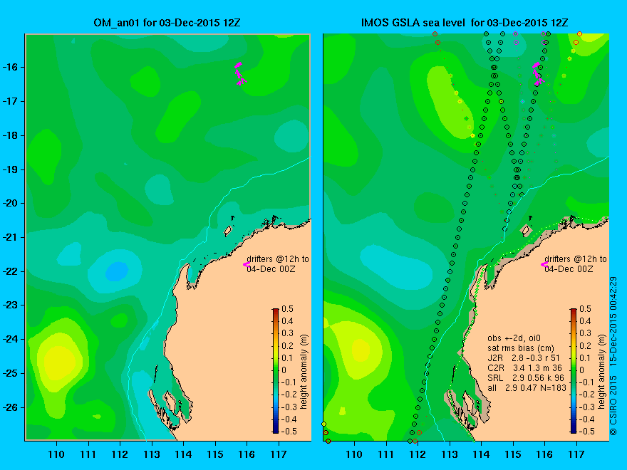Click the 'C2R 3.4 1.3 m 36' statistics row
Image resolution: width=627 pixels, height=470 pixels.
tap(524, 367)
